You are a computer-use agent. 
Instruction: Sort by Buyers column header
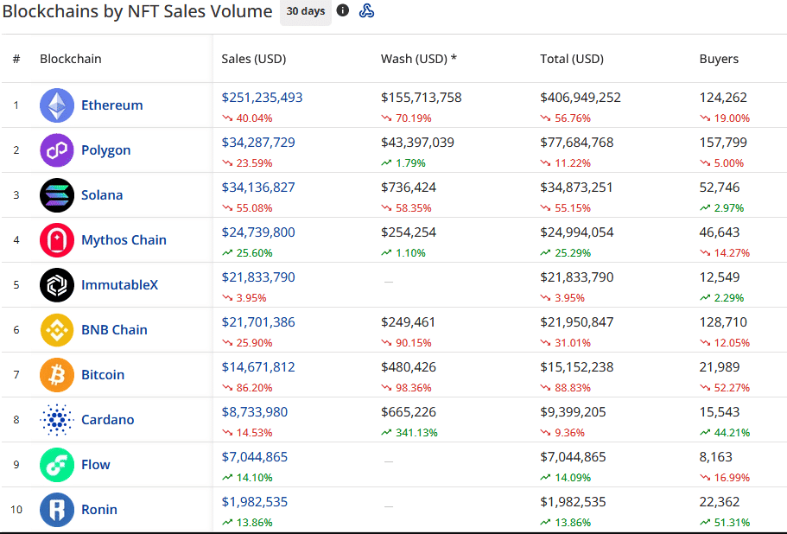719,59
